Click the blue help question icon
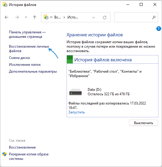 click(158, 29)
